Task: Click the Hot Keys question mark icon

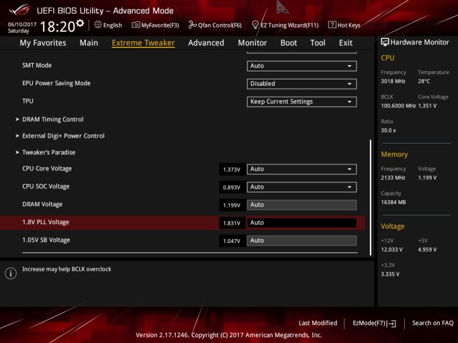Action: tap(332, 25)
